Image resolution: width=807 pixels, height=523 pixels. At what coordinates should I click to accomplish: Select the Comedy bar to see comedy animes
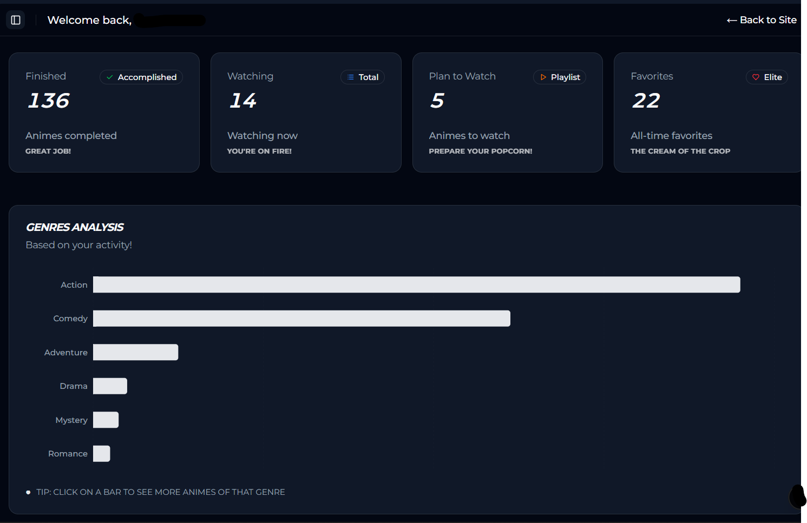pyautogui.click(x=301, y=318)
